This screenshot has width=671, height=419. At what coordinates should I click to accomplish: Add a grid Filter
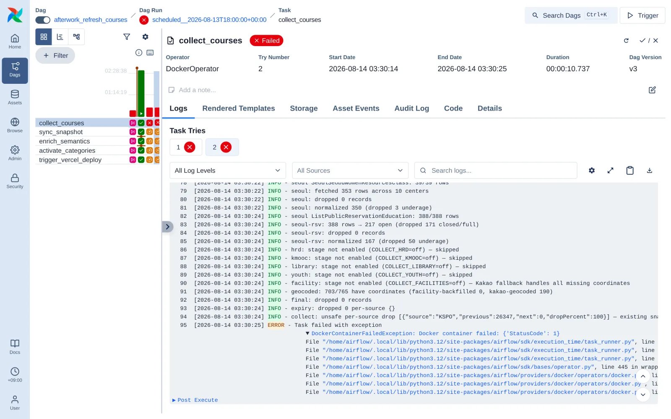tap(55, 55)
